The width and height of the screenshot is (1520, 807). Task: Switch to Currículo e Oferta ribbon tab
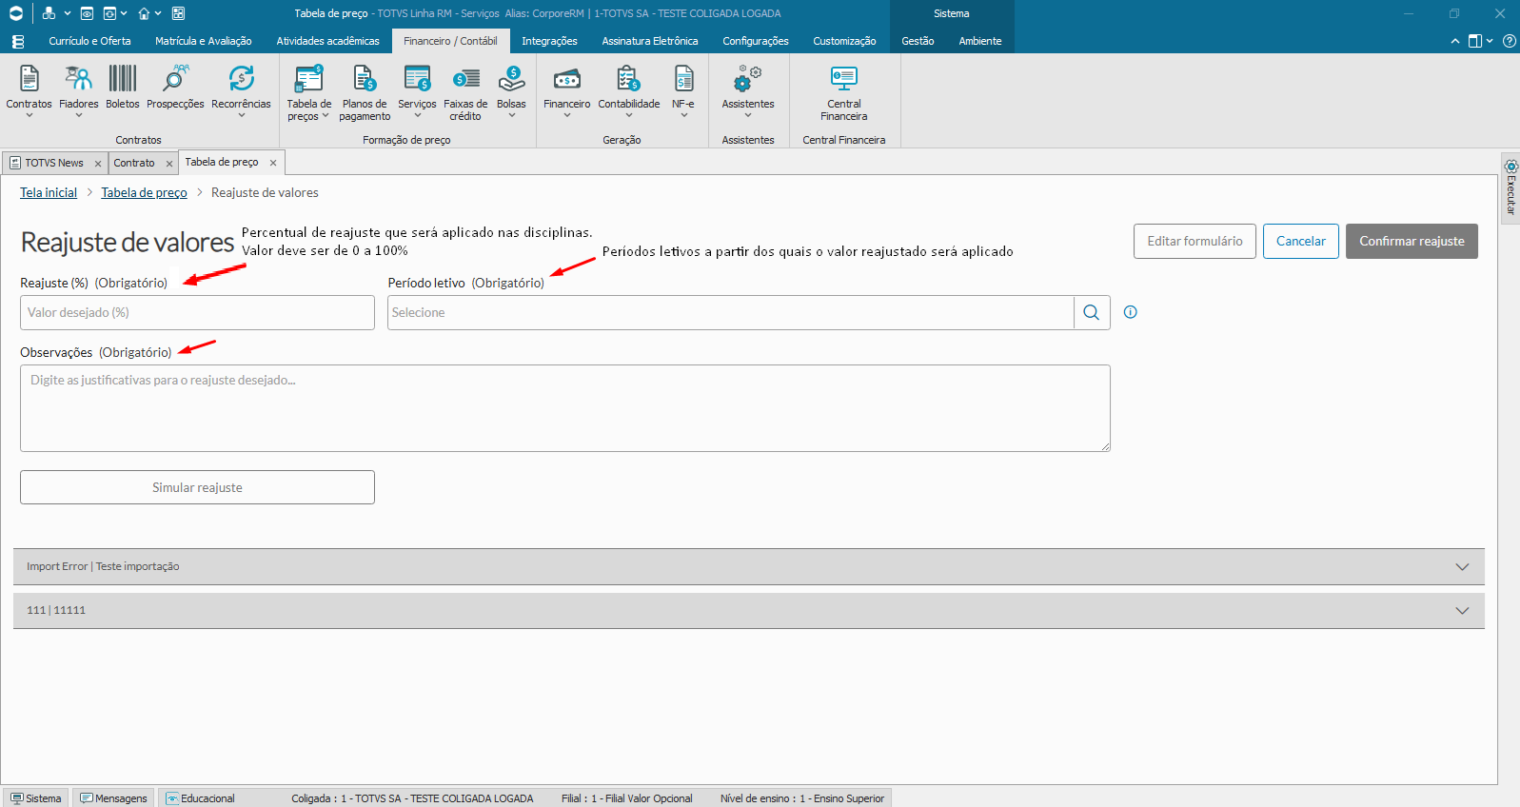pyautogui.click(x=90, y=41)
